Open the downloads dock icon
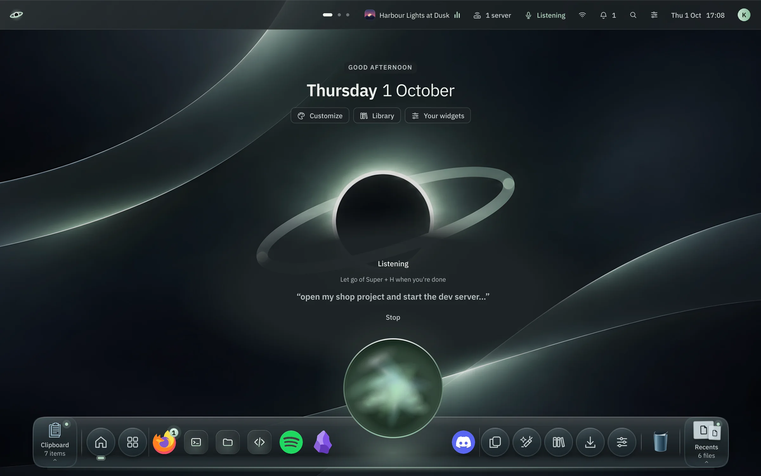 point(590,442)
